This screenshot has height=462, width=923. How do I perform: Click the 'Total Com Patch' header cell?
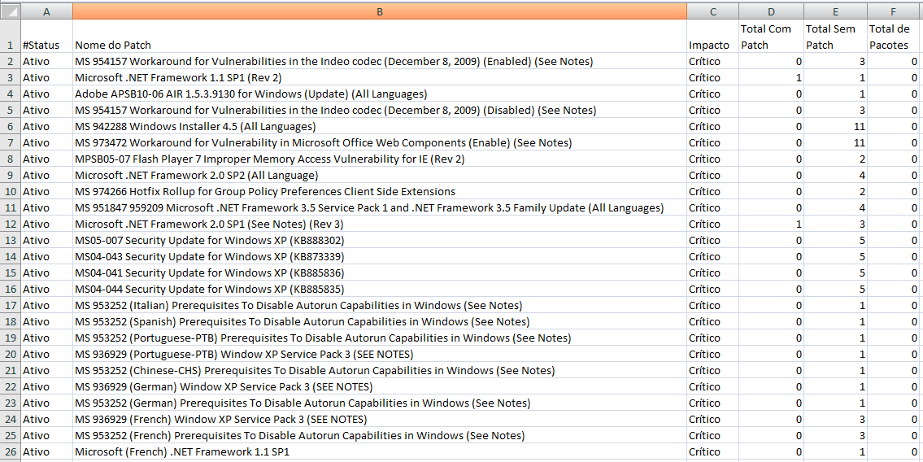(771, 37)
